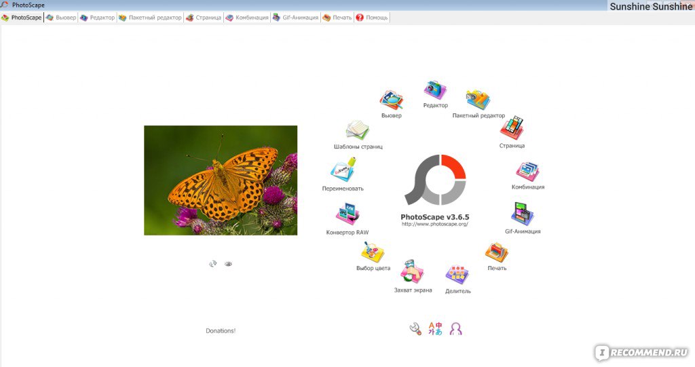This screenshot has height=367, width=695.
Task: Launch the Редактор (Editor) circle icon
Action: tap(435, 90)
